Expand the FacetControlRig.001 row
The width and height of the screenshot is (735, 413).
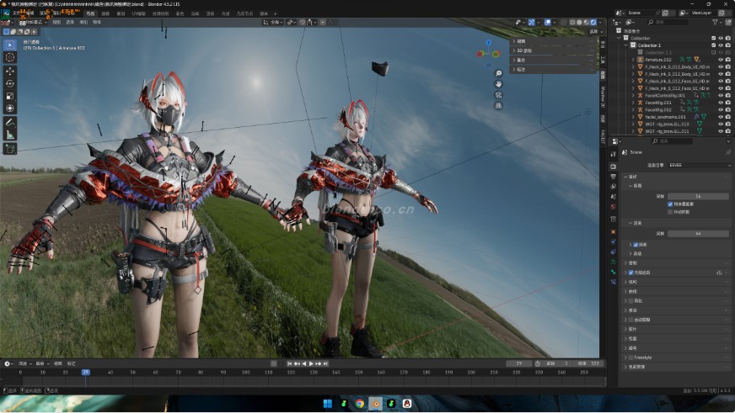pyautogui.click(x=633, y=95)
